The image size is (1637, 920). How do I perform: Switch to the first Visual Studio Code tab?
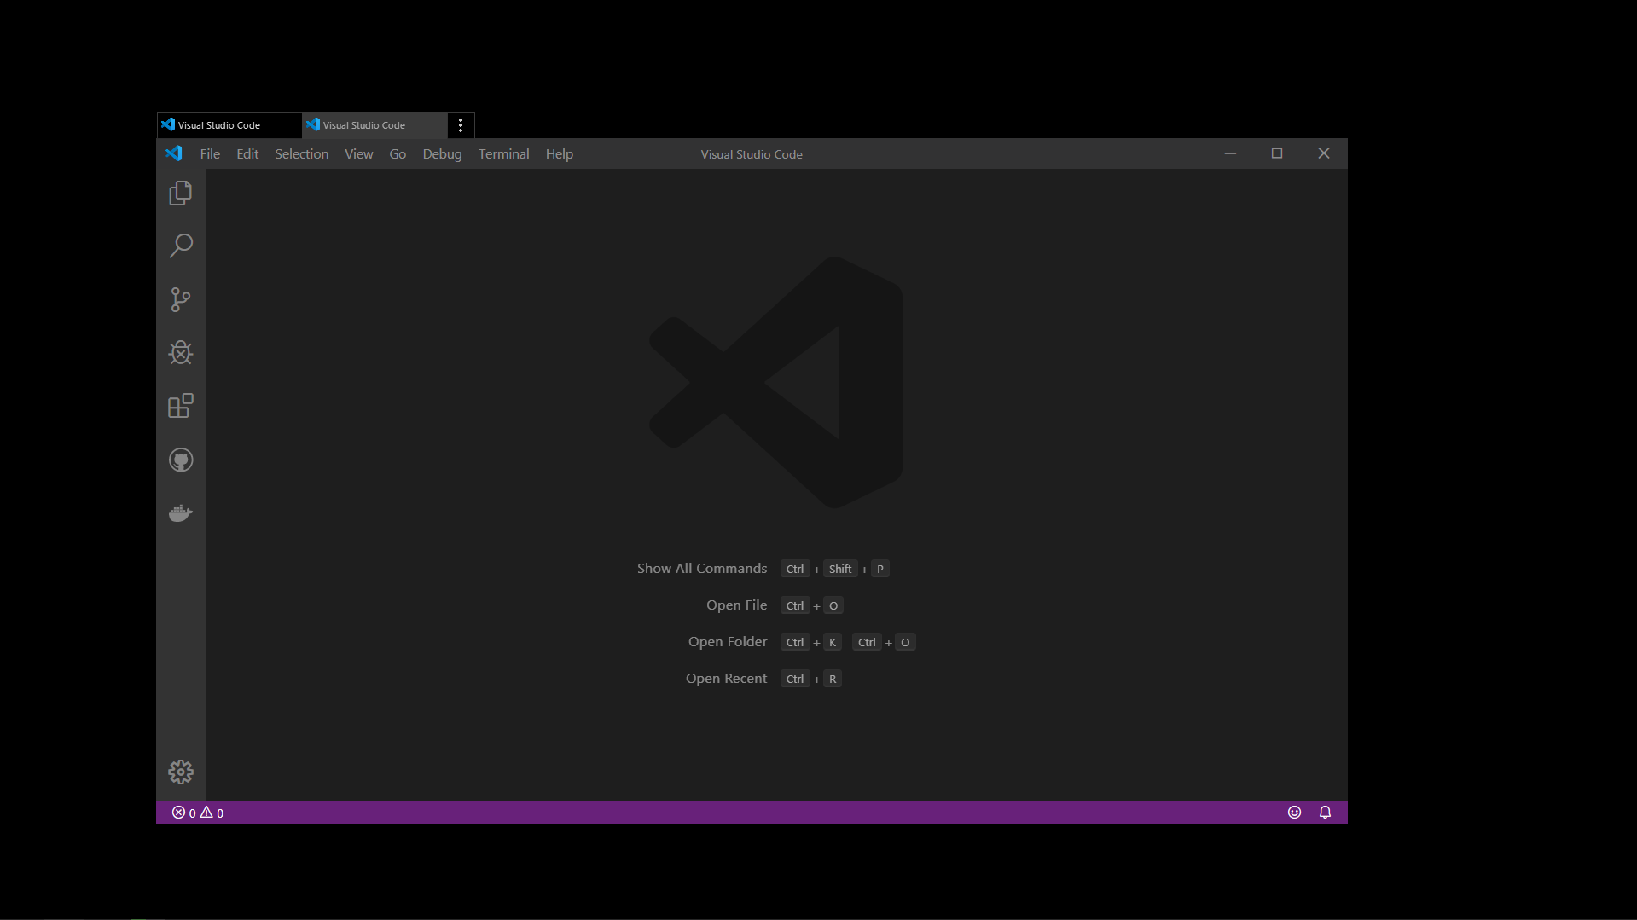229,125
